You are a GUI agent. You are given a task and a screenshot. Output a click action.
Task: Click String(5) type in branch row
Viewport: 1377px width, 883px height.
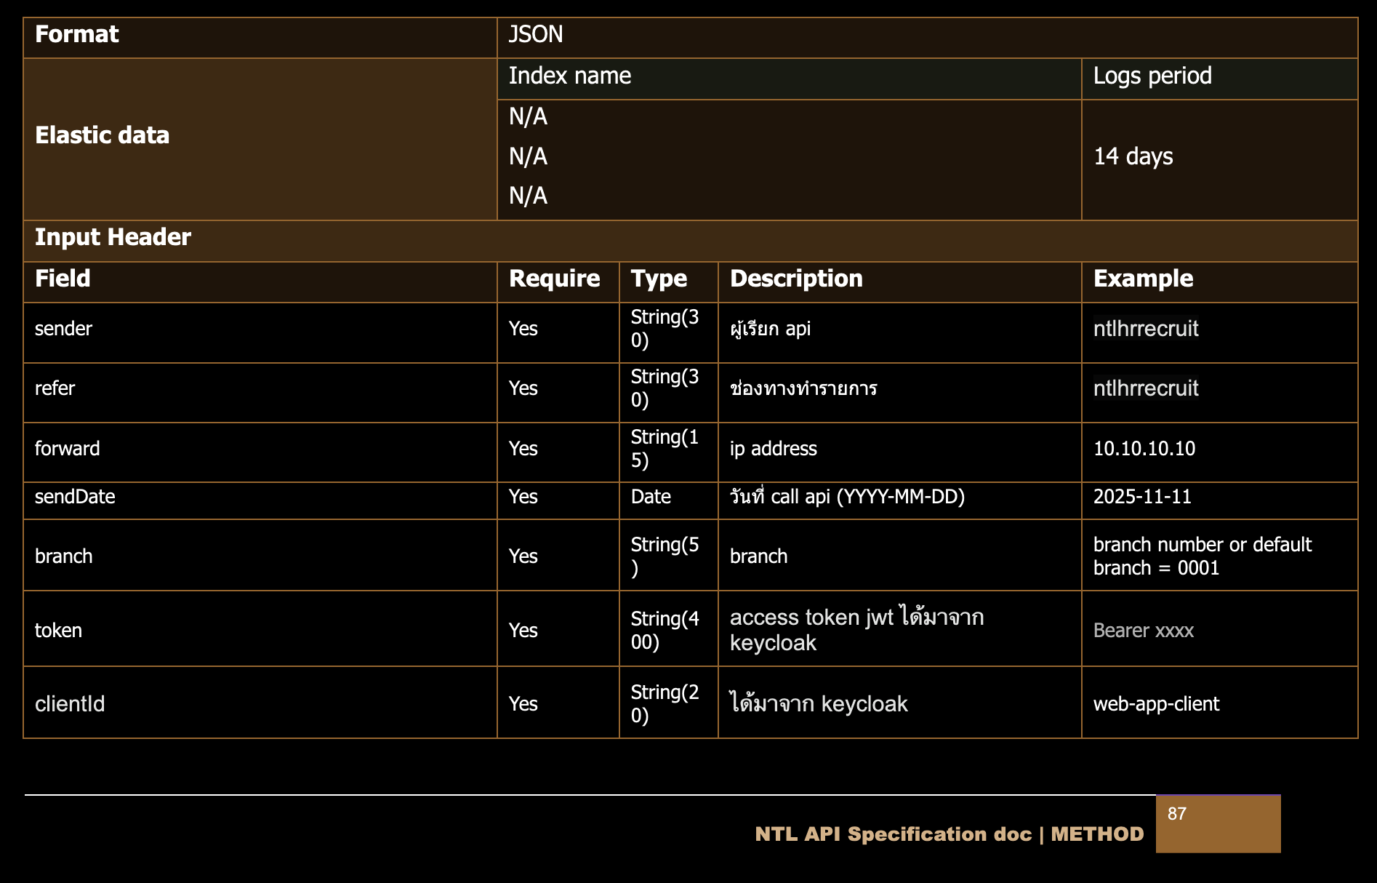665,556
